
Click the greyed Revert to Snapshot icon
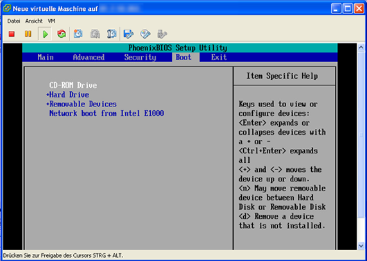(x=95, y=34)
